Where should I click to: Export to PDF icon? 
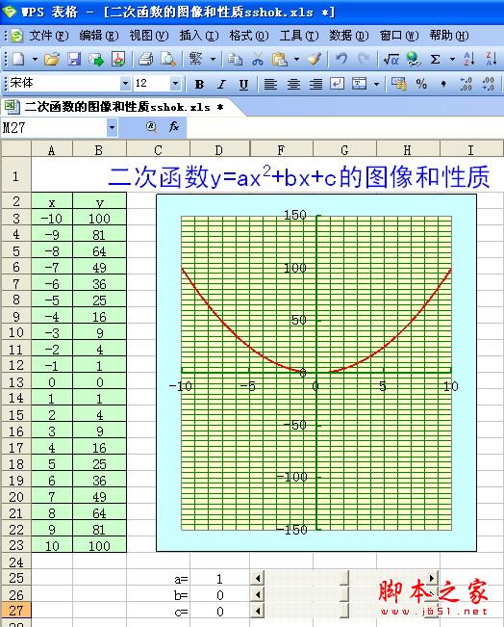[118, 60]
